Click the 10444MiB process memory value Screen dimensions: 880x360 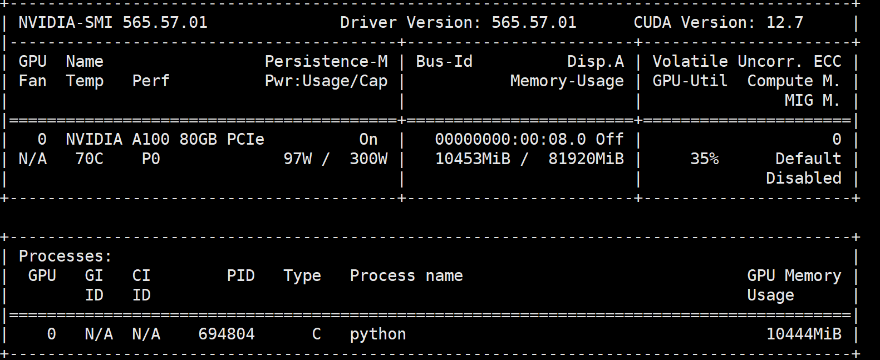(x=804, y=334)
